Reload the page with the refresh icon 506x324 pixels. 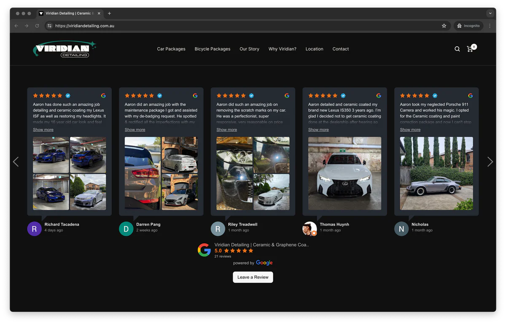tap(37, 26)
